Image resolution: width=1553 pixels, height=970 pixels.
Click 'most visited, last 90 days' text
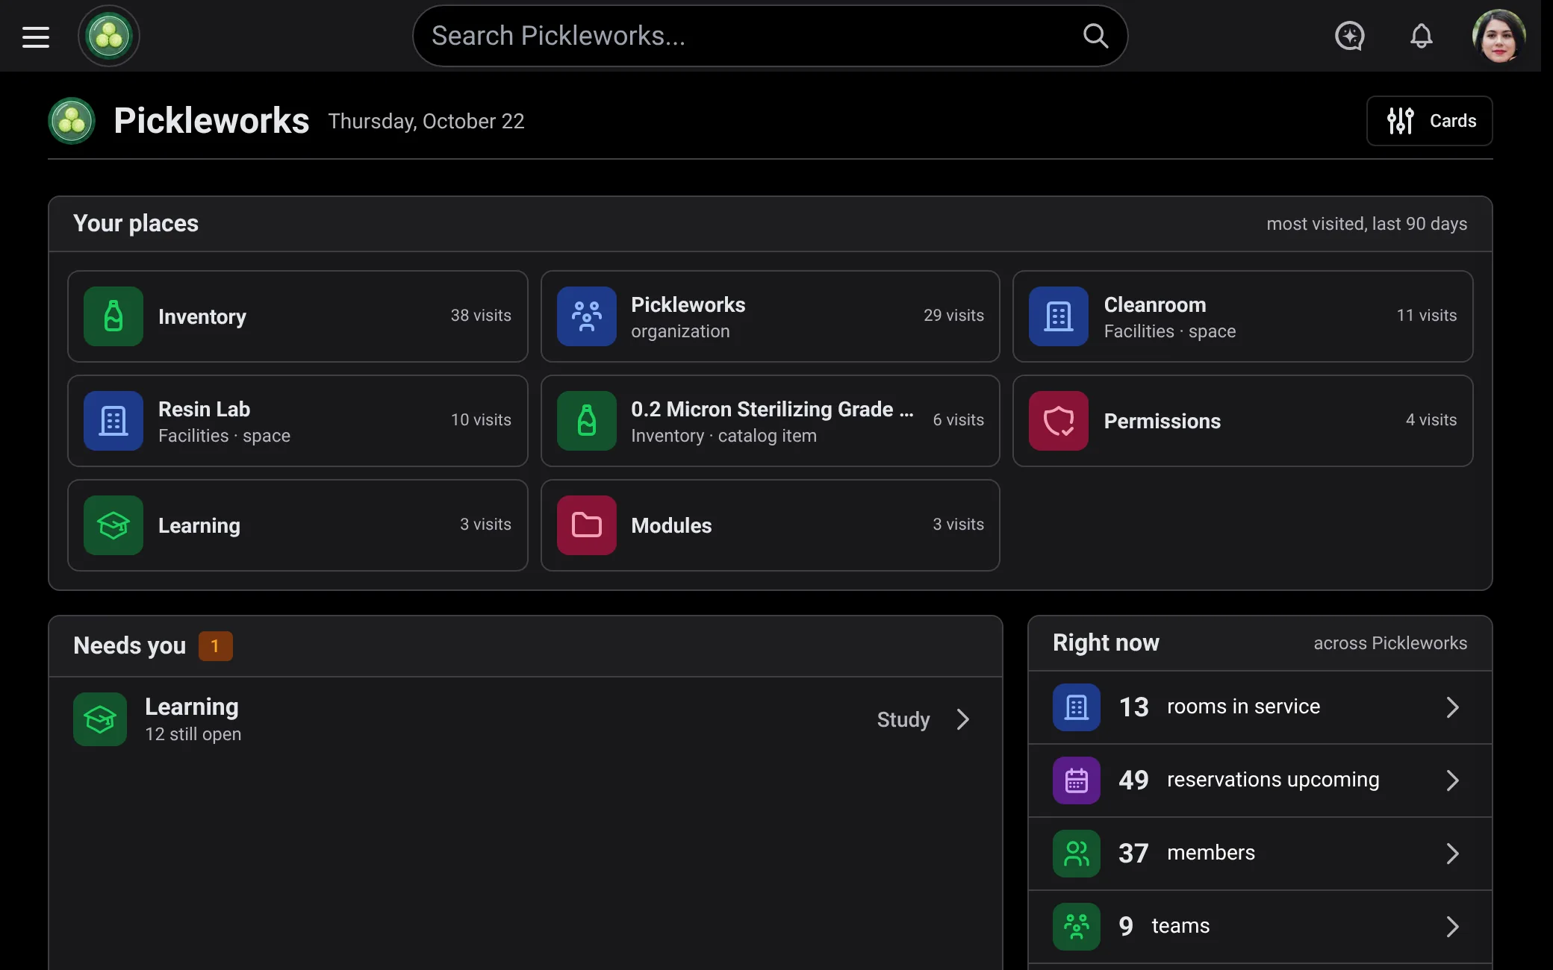point(1366,224)
